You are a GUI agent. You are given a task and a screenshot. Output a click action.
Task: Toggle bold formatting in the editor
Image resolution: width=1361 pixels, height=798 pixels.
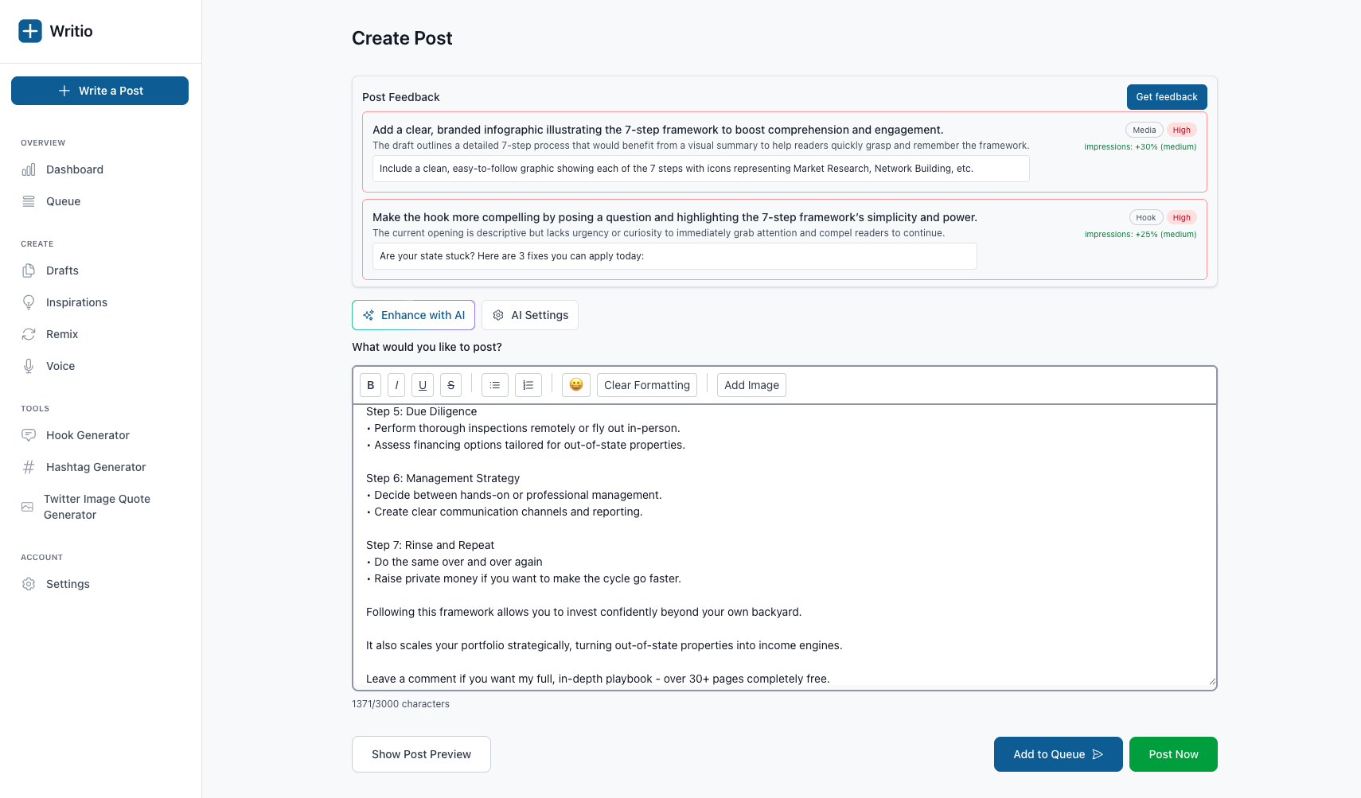pyautogui.click(x=370, y=384)
